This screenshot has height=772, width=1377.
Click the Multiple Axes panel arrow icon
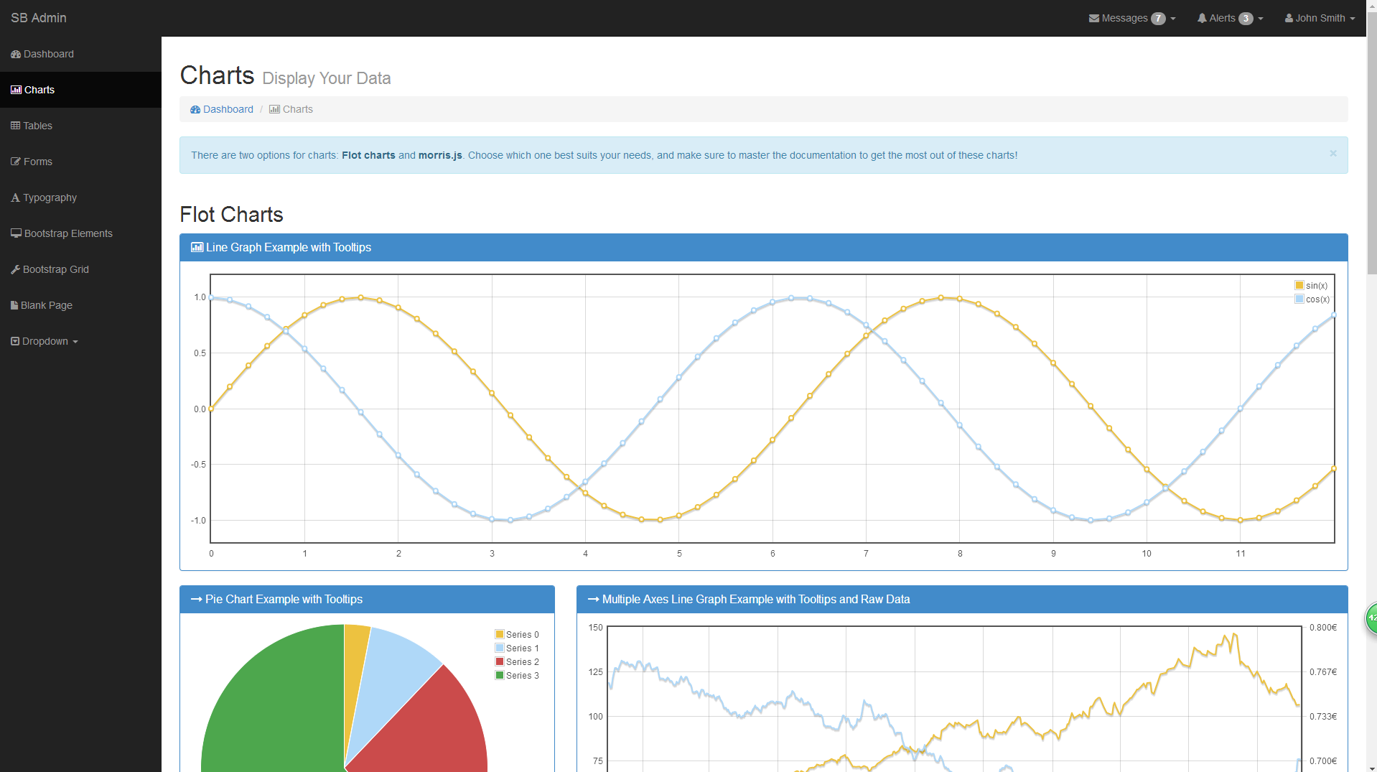tap(593, 599)
